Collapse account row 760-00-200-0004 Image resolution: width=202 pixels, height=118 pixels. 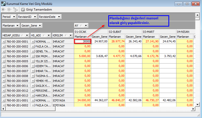4,56
